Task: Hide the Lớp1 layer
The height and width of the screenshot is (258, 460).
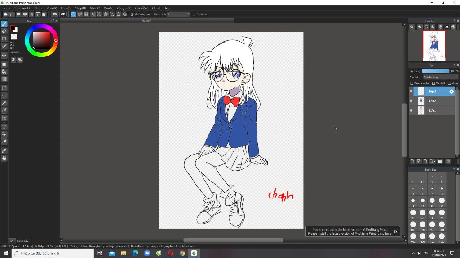Action: (411, 110)
